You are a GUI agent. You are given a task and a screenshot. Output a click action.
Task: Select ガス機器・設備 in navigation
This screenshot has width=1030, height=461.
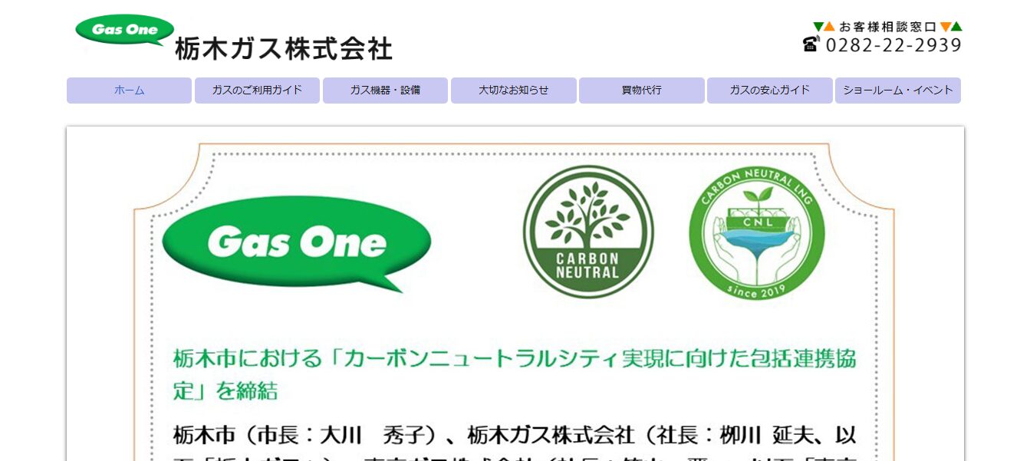385,91
